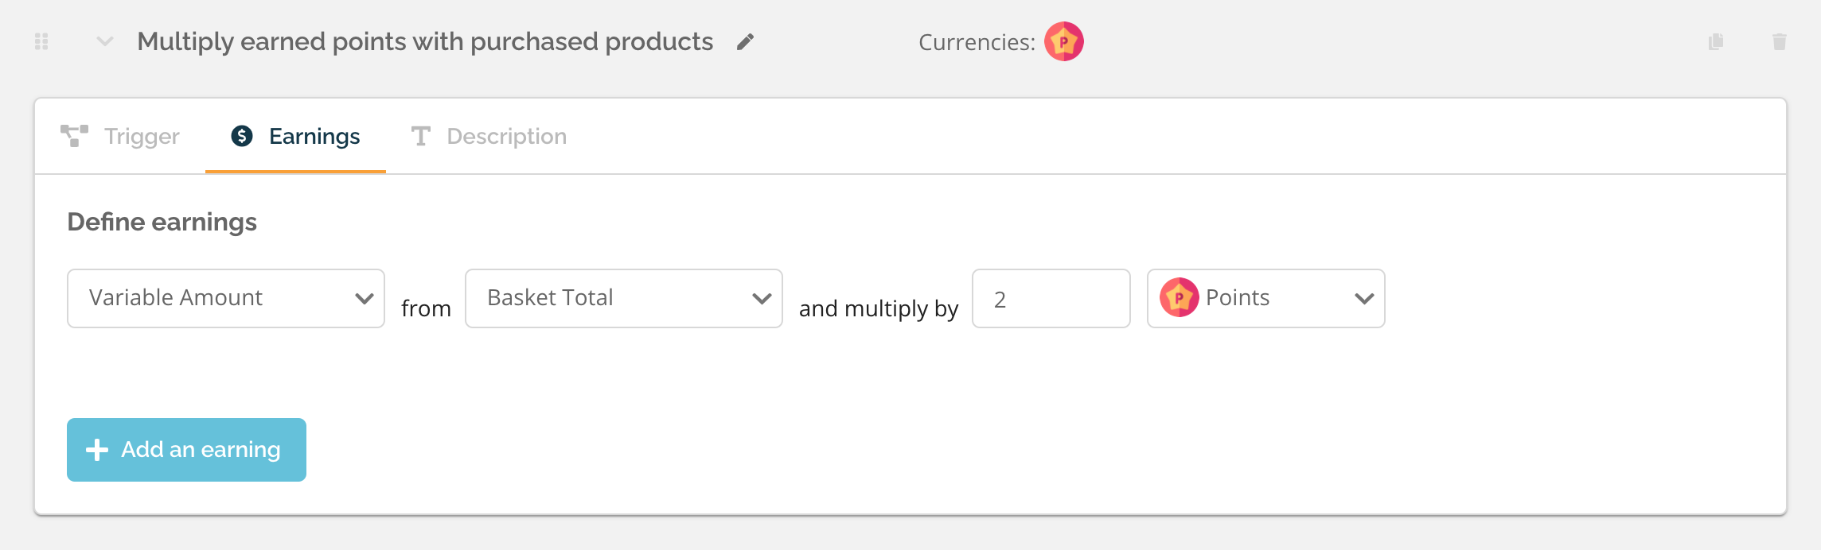The image size is (1821, 550).
Task: Click the T icon on Description tab
Action: click(x=420, y=136)
